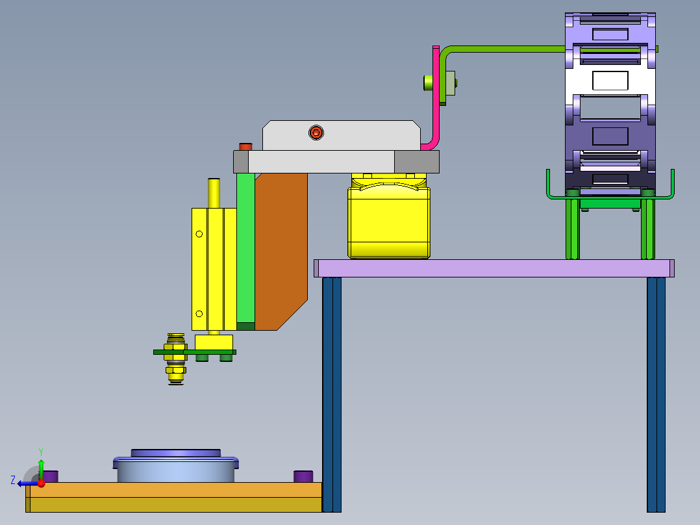Select the dark green horizontal plate holding nozzle
This screenshot has height=525, width=700.
pos(195,352)
